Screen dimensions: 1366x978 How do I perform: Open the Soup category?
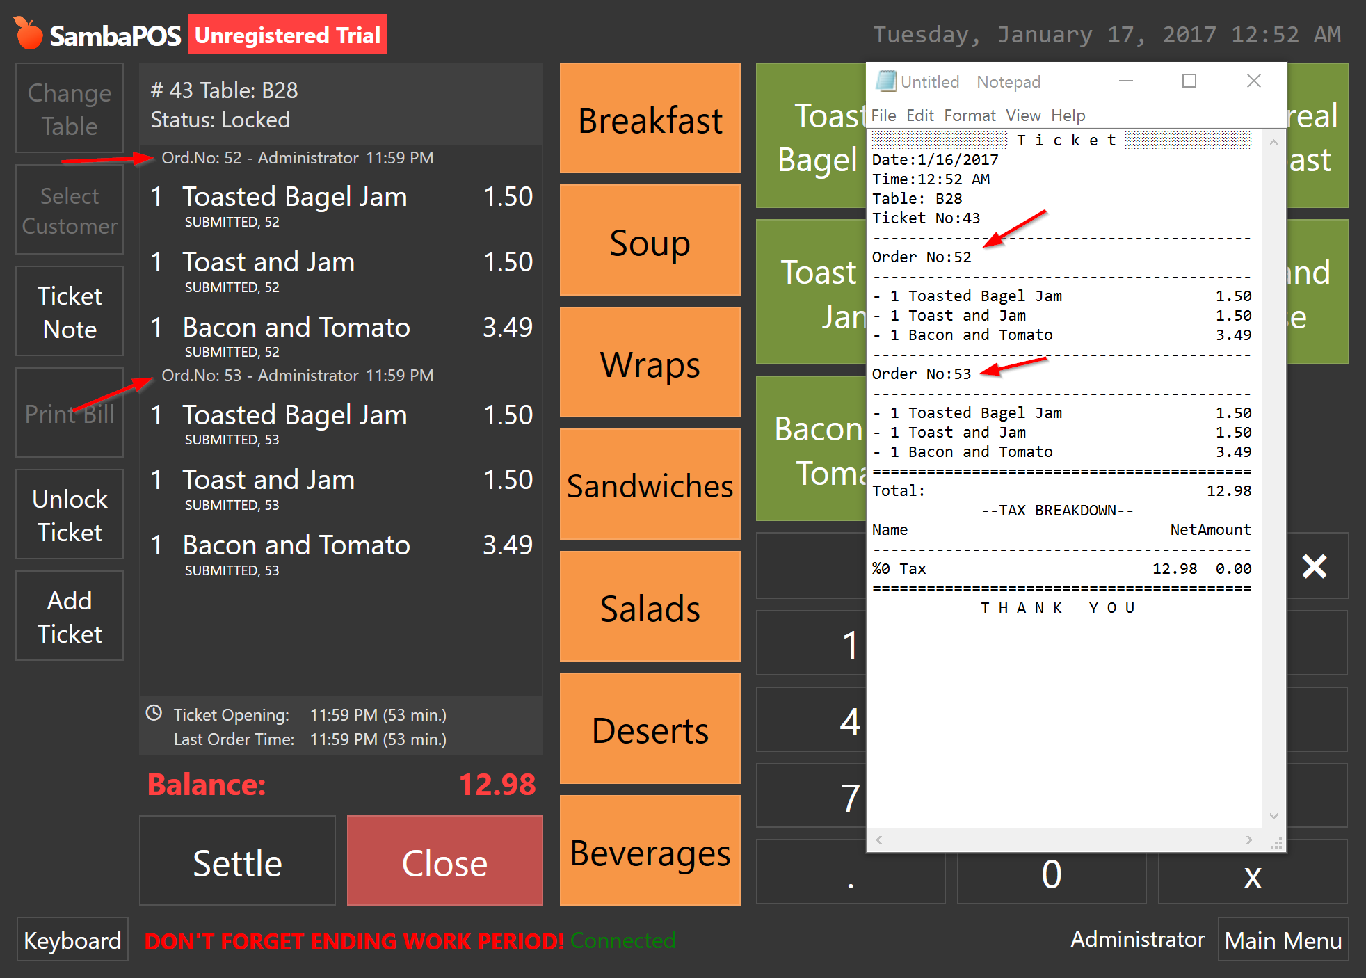650,240
